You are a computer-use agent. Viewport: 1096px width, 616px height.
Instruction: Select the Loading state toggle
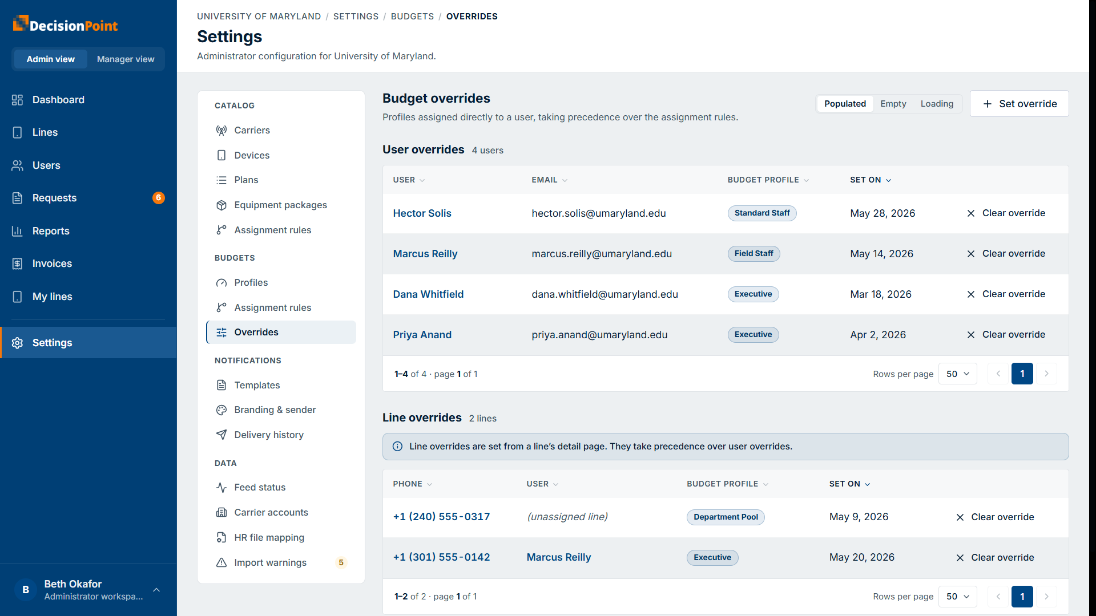pos(937,104)
